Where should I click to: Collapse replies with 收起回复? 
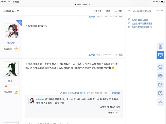(x=116, y=93)
